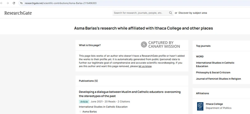This screenshot has width=250, height=114.
Task: Click the 'let us know' link
Action: click(145, 66)
